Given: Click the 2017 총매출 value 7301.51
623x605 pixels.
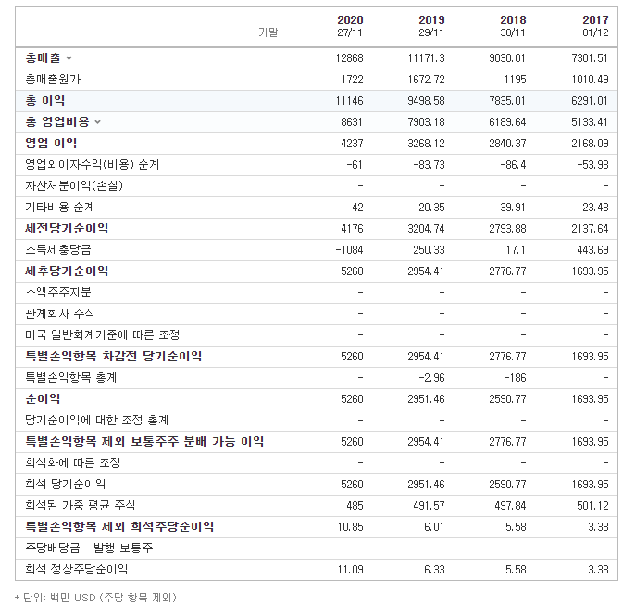Looking at the screenshot, I should coord(590,58).
